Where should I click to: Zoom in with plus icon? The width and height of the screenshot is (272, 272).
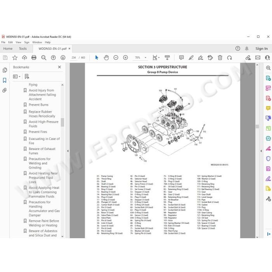point(126,58)
